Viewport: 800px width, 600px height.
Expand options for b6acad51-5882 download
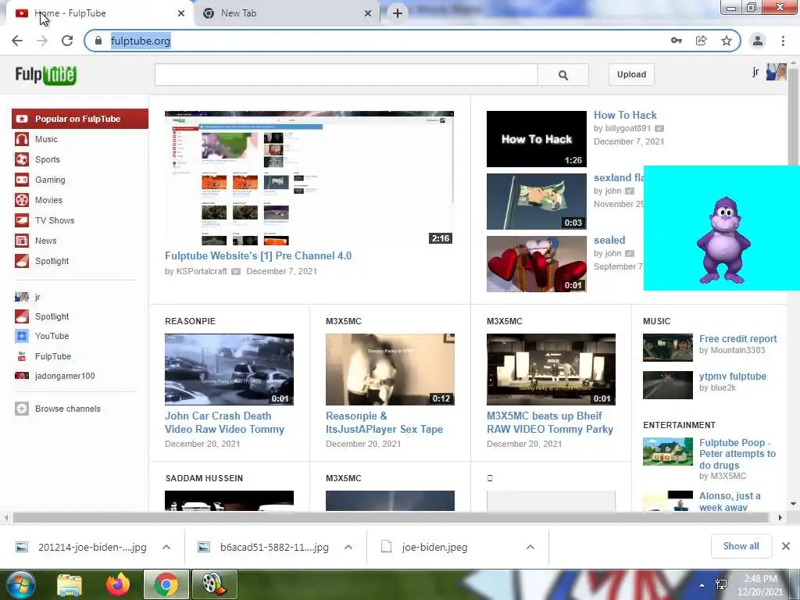pos(348,547)
